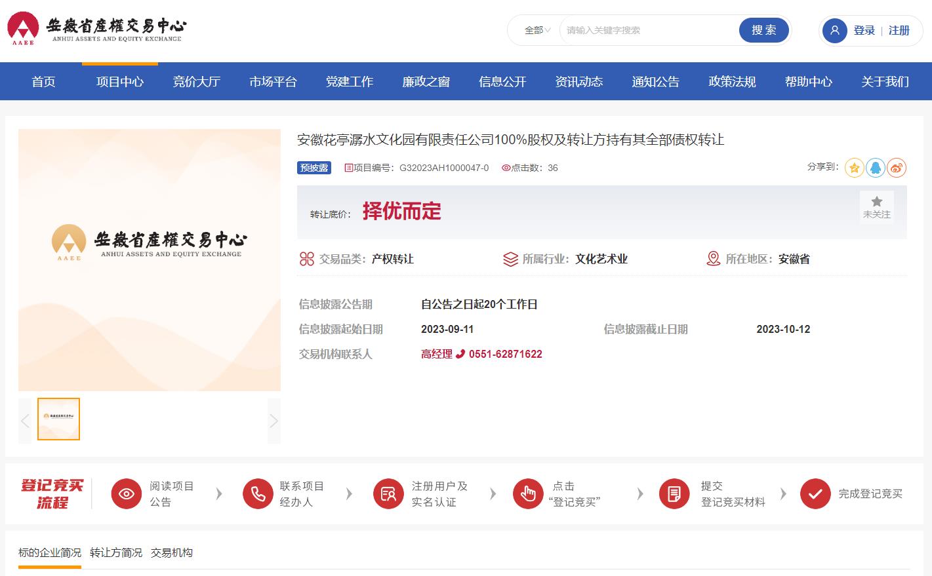Click the region value 安徽省
This screenshot has width=932, height=576.
794,259
